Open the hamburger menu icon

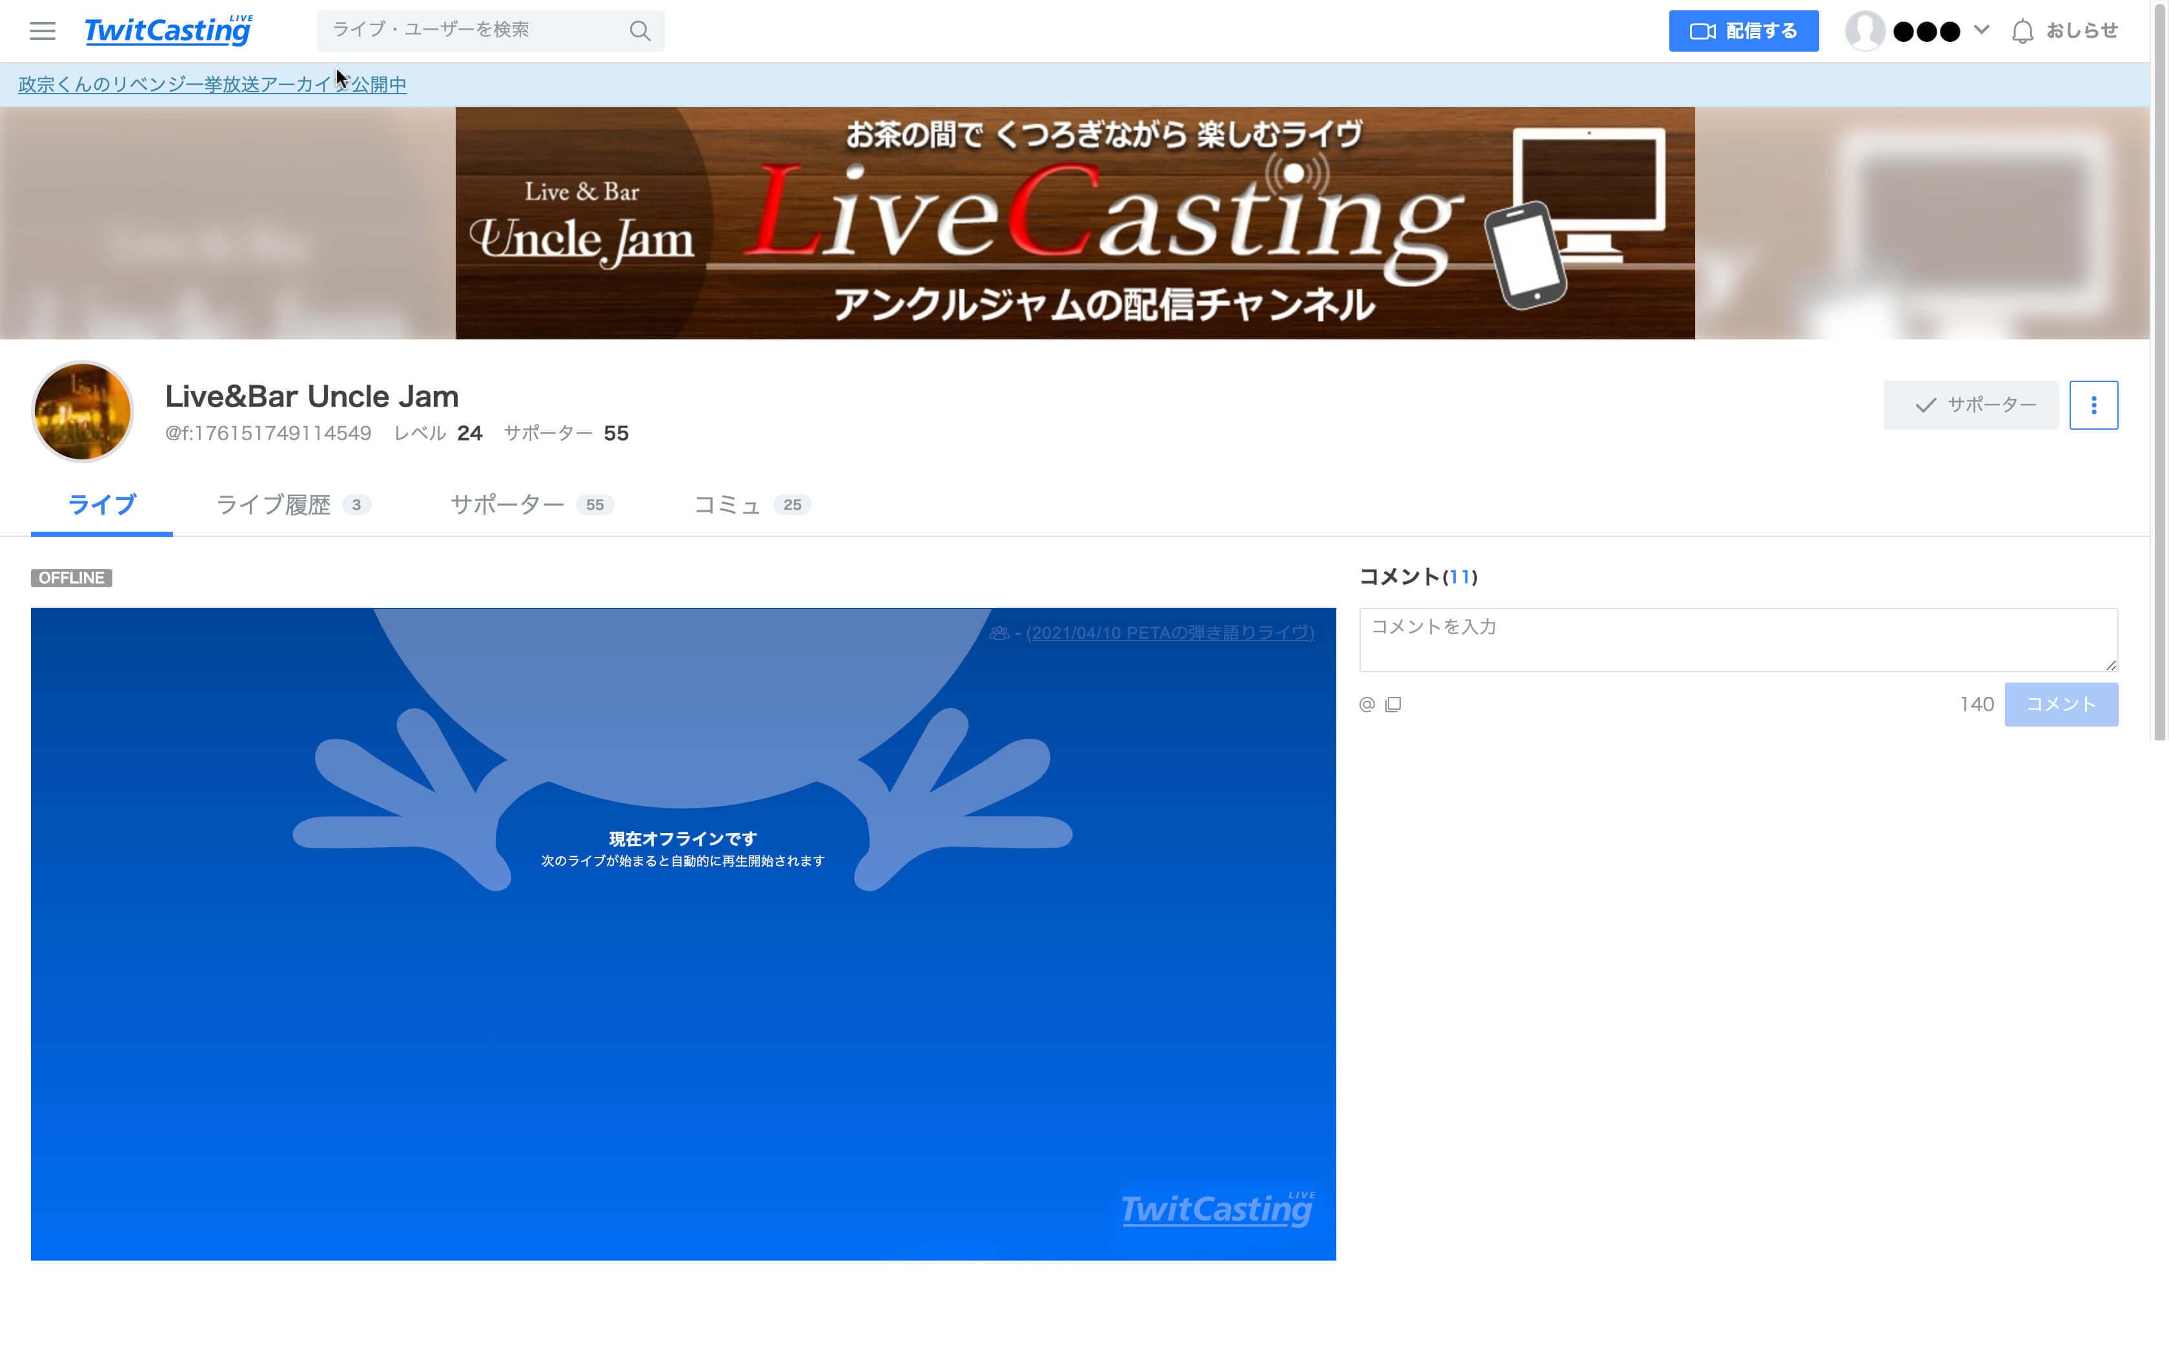[x=42, y=32]
